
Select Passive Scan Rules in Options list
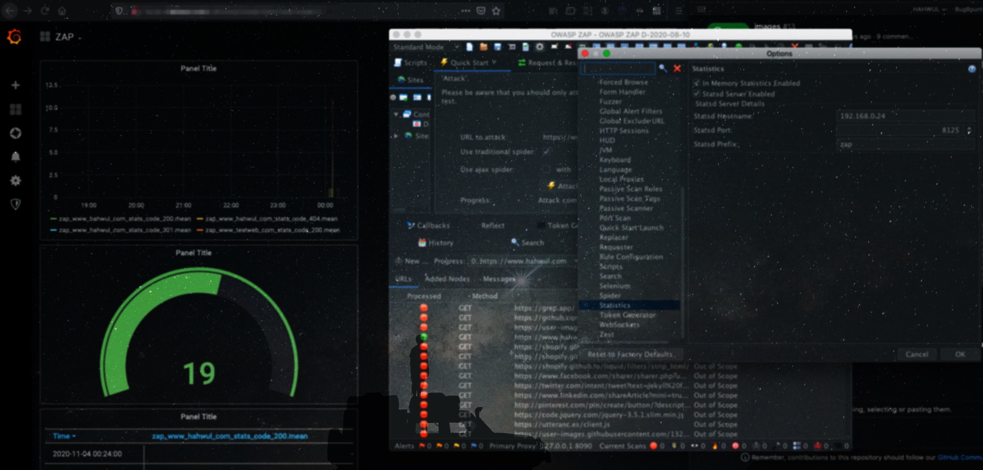coord(630,189)
